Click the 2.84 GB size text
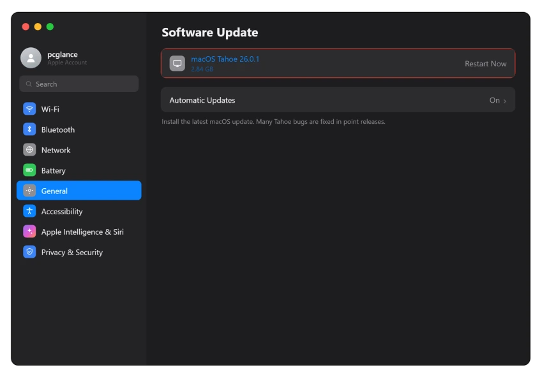Viewport: 542px width, 377px height. 202,69
